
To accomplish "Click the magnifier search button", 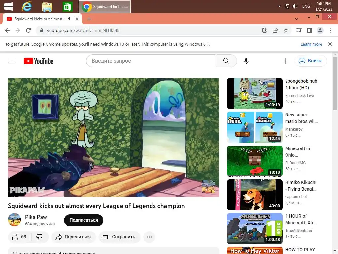I will (x=226, y=61).
